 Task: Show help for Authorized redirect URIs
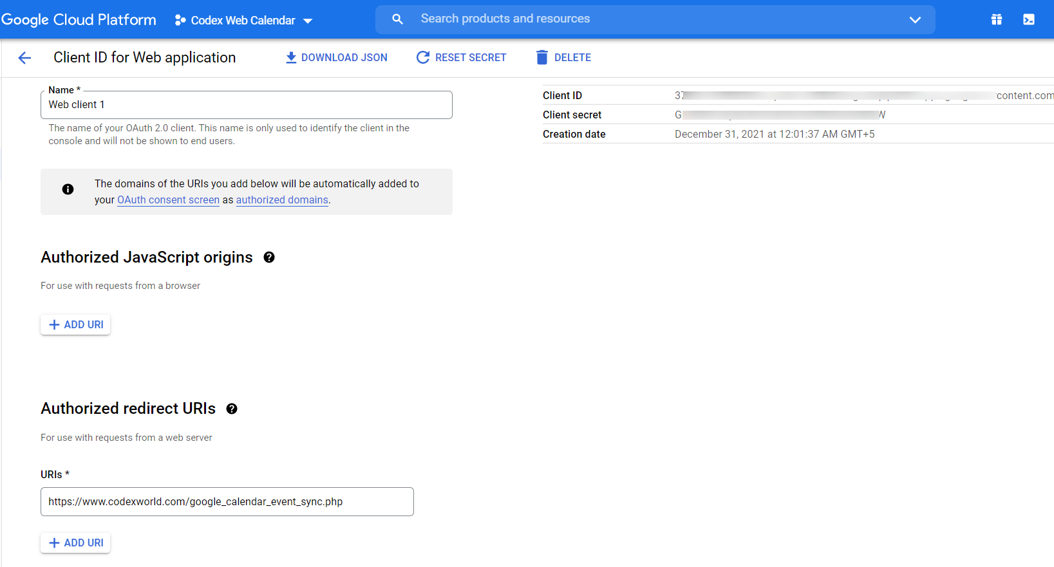pyautogui.click(x=232, y=409)
